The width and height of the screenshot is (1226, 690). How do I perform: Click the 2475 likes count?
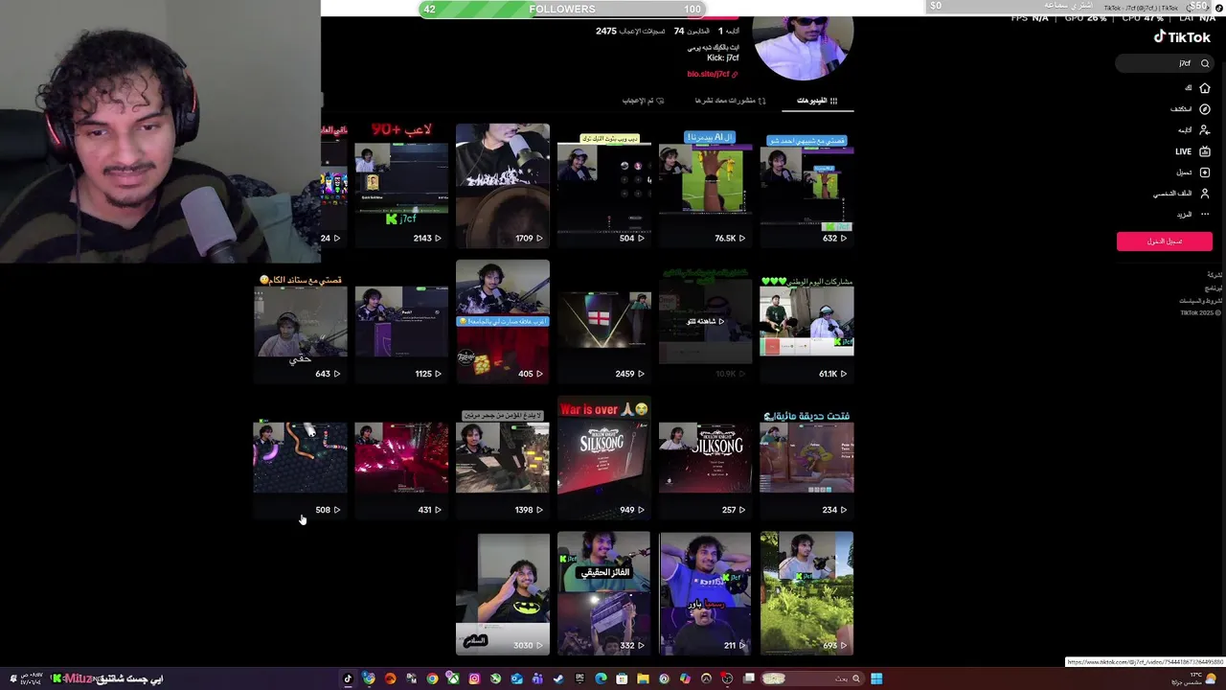coord(606,32)
